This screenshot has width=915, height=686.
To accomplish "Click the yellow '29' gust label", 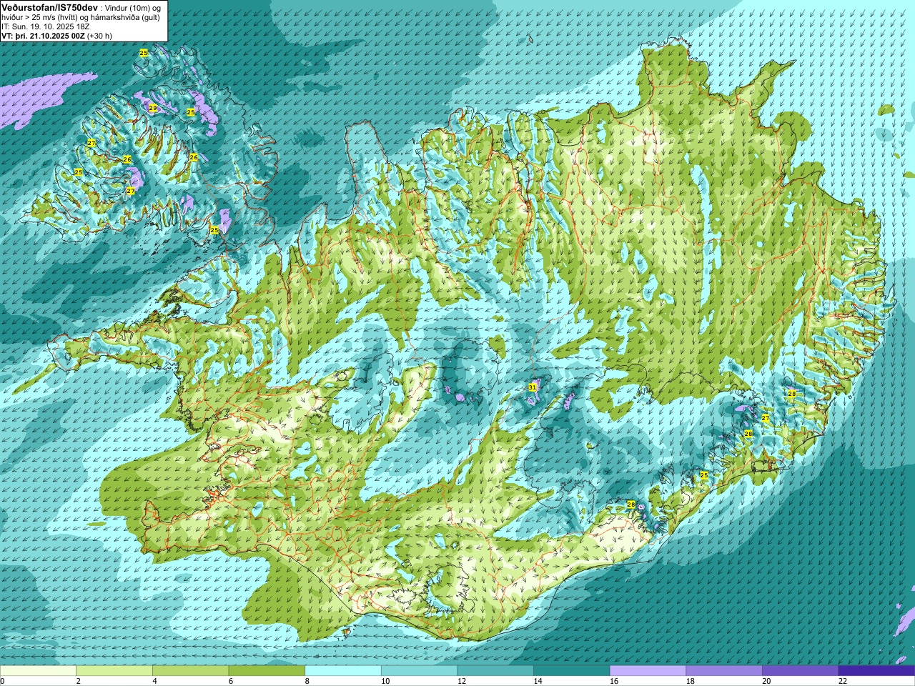I will 153,108.
